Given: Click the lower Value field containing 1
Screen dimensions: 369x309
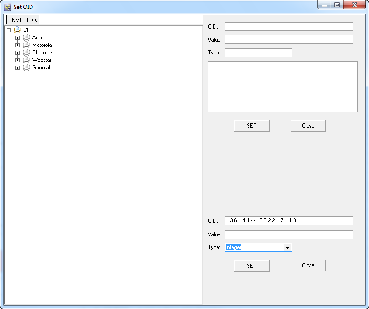Looking at the screenshot, I should pyautogui.click(x=289, y=234).
